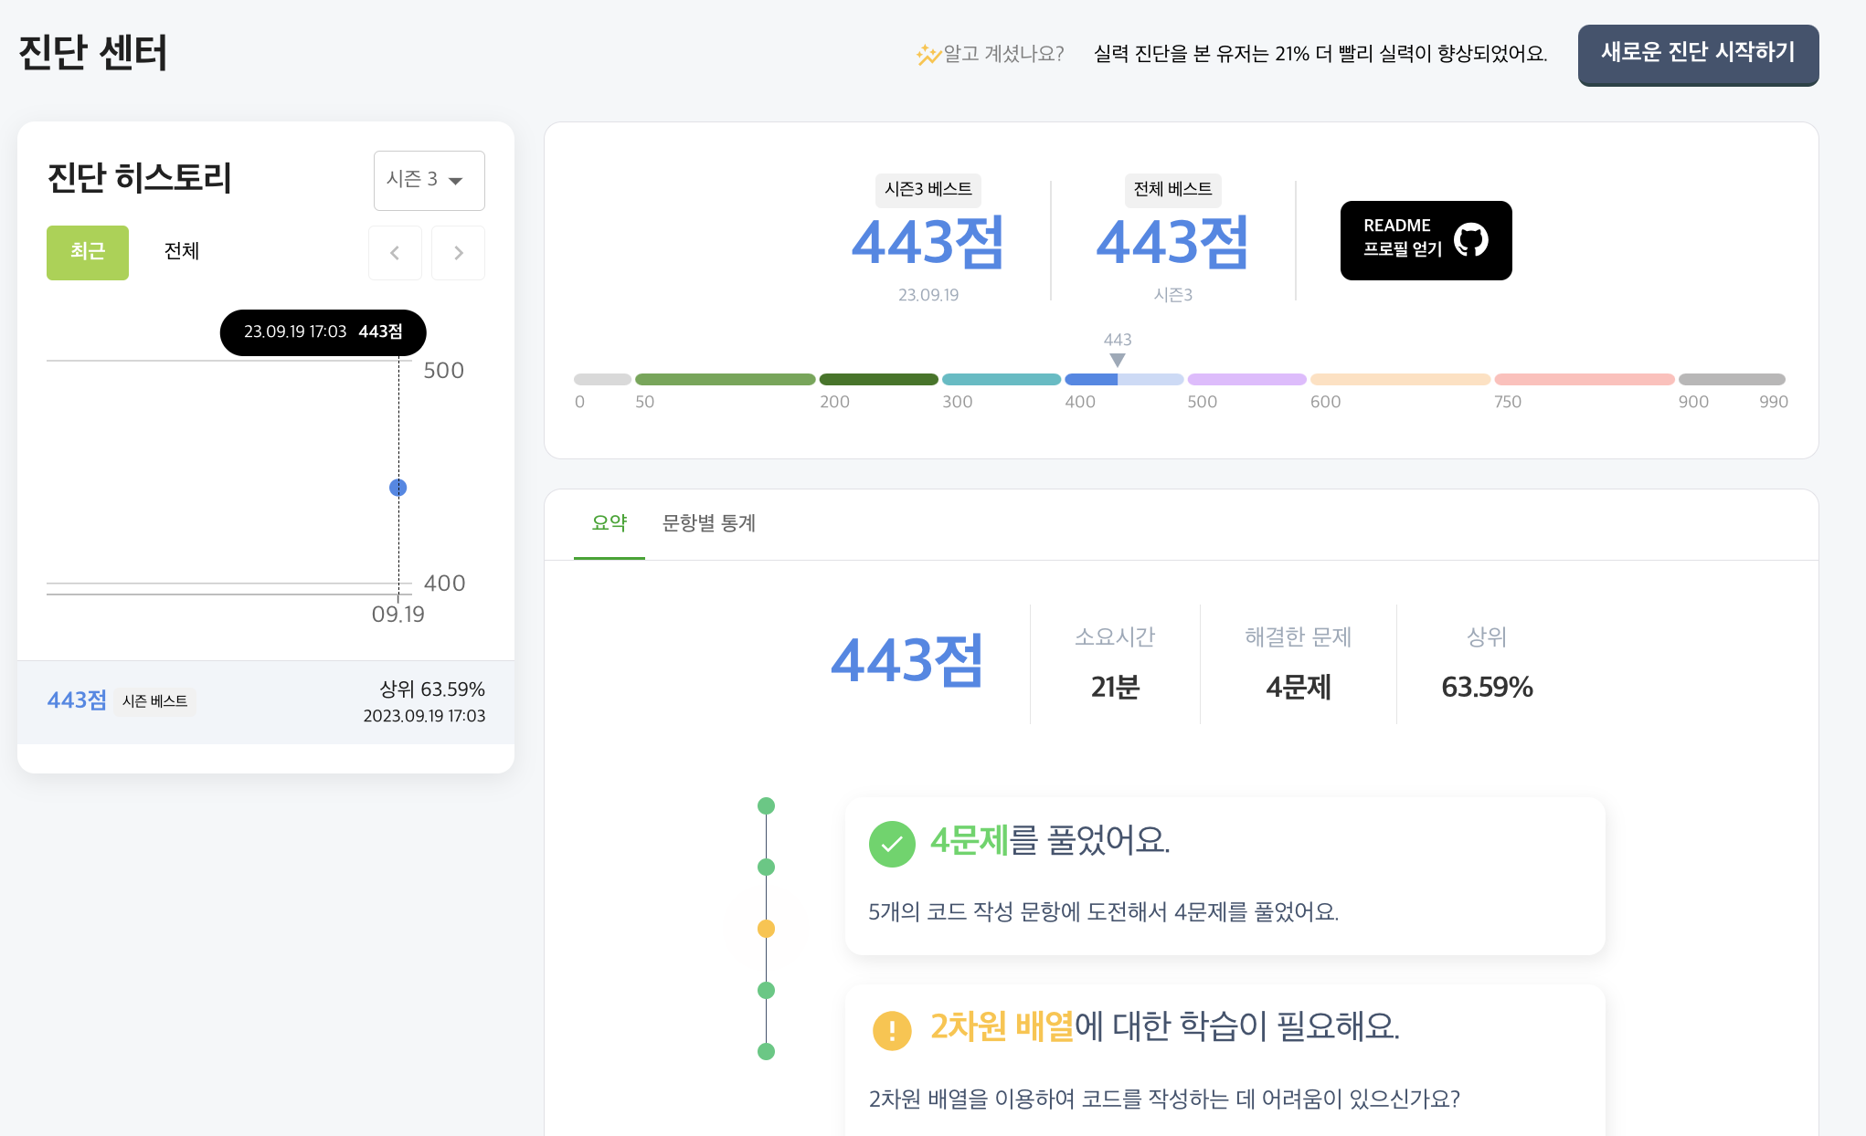This screenshot has height=1136, width=1866.
Task: Go to previous history page arrow
Action: 395,253
